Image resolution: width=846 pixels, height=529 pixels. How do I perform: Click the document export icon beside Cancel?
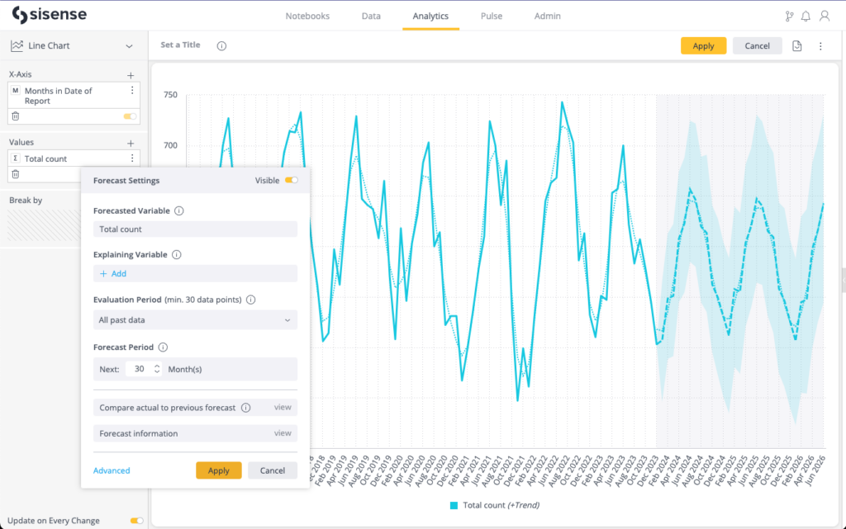[x=797, y=45]
